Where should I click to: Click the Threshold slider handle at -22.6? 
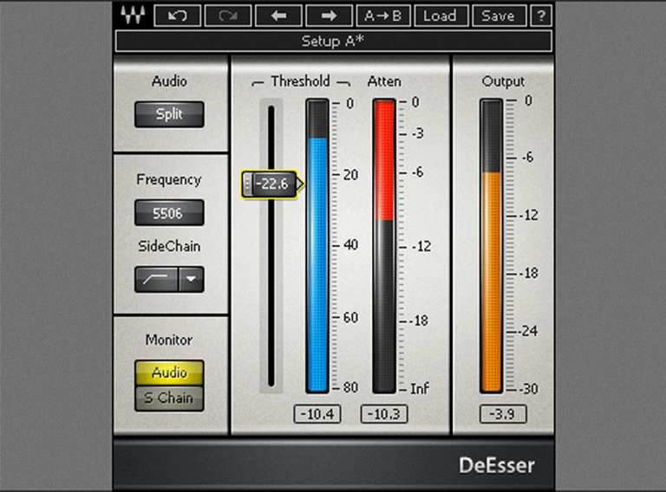click(270, 184)
